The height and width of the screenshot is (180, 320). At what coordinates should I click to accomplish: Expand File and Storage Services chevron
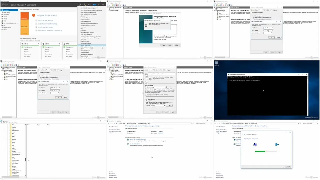(17, 23)
